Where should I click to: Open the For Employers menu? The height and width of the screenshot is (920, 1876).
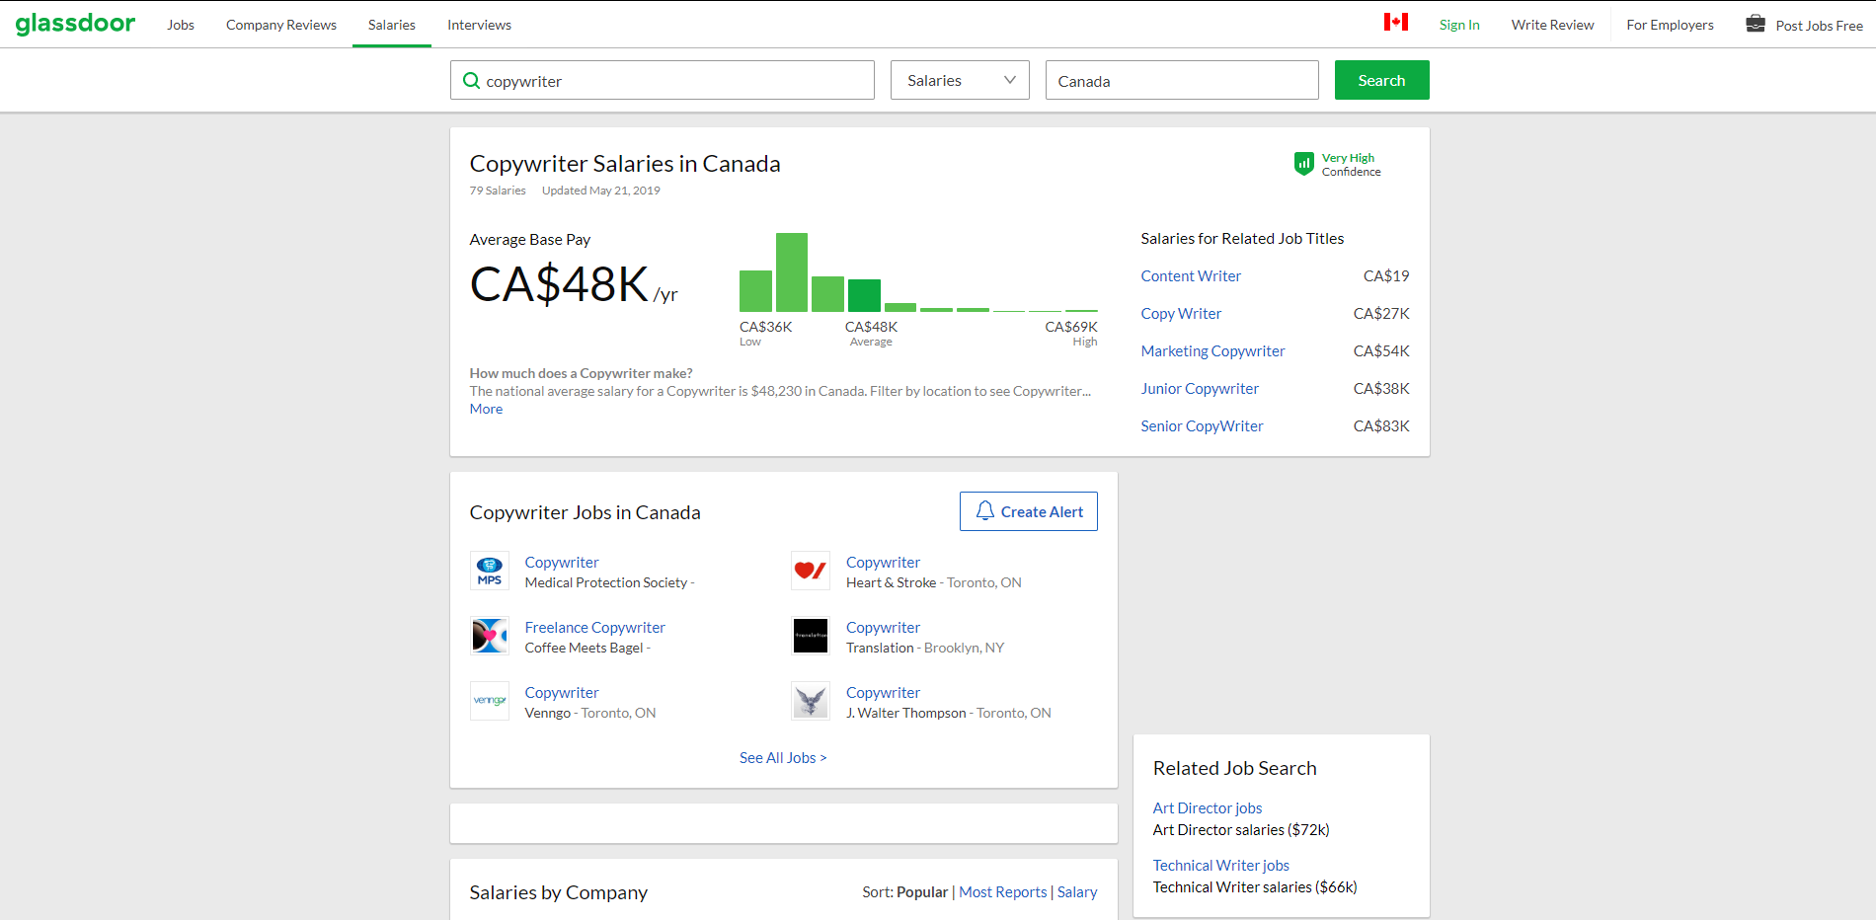tap(1670, 25)
